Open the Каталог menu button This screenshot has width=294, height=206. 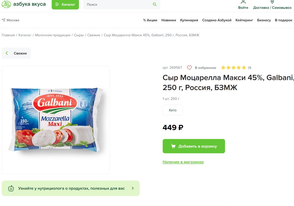coord(65,5)
